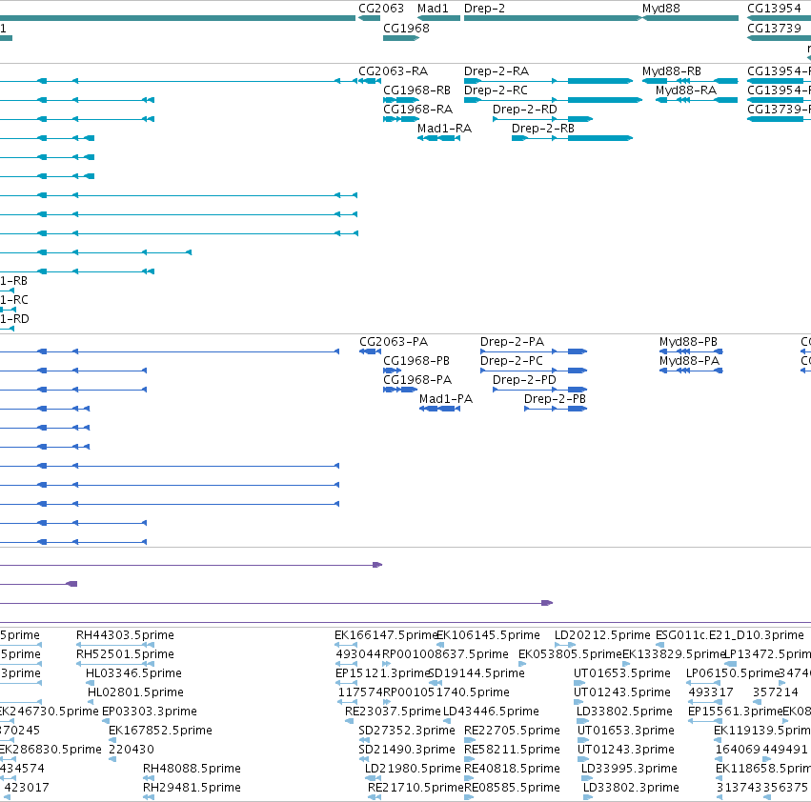The image size is (811, 802).
Task: Click protein CG1968-PB
Action: tap(416, 361)
